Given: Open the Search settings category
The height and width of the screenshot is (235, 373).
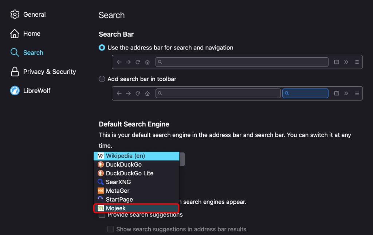Looking at the screenshot, I should [x=27, y=52].
